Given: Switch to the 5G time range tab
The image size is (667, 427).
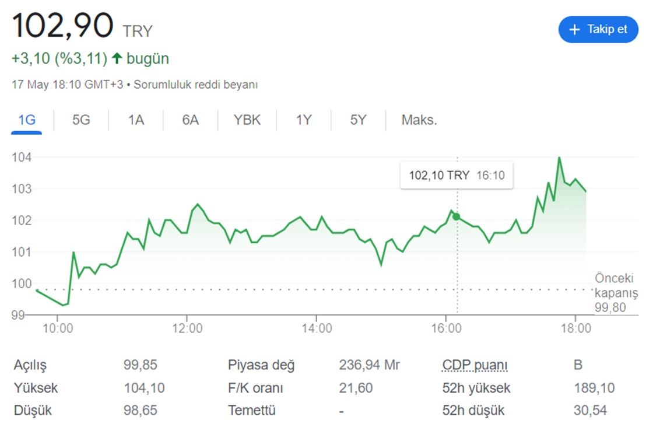Looking at the screenshot, I should 81,120.
